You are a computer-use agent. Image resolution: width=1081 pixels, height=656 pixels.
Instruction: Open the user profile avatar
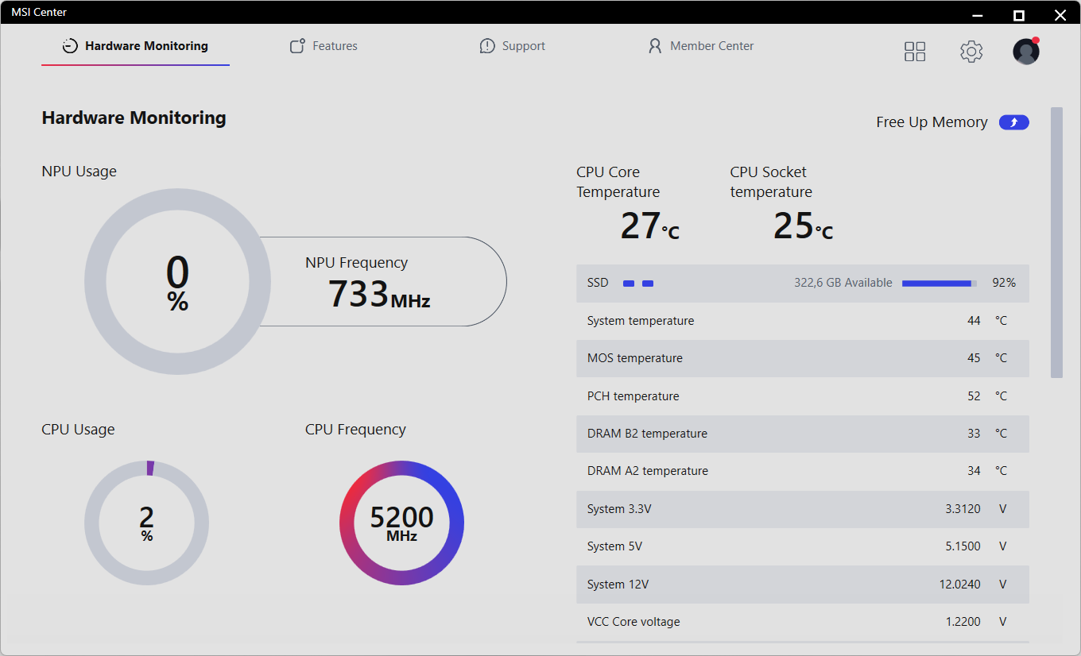[x=1026, y=51]
